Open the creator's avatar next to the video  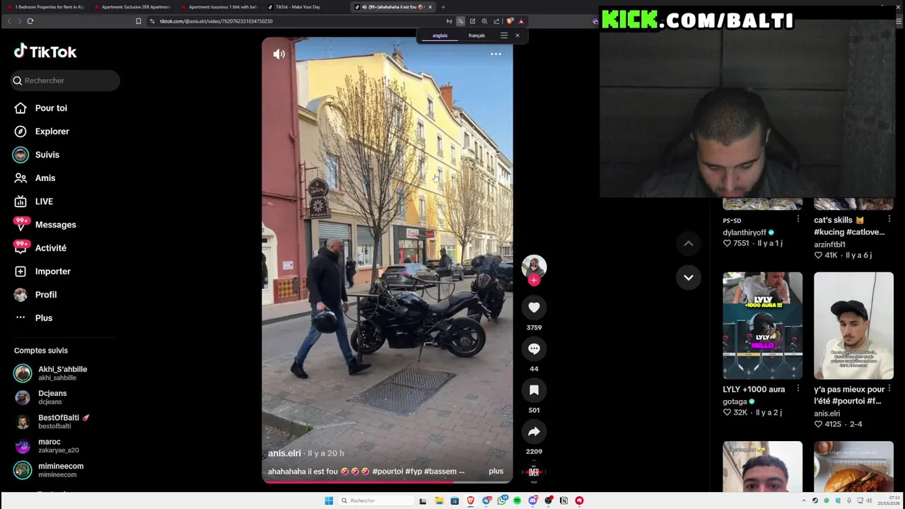click(534, 266)
